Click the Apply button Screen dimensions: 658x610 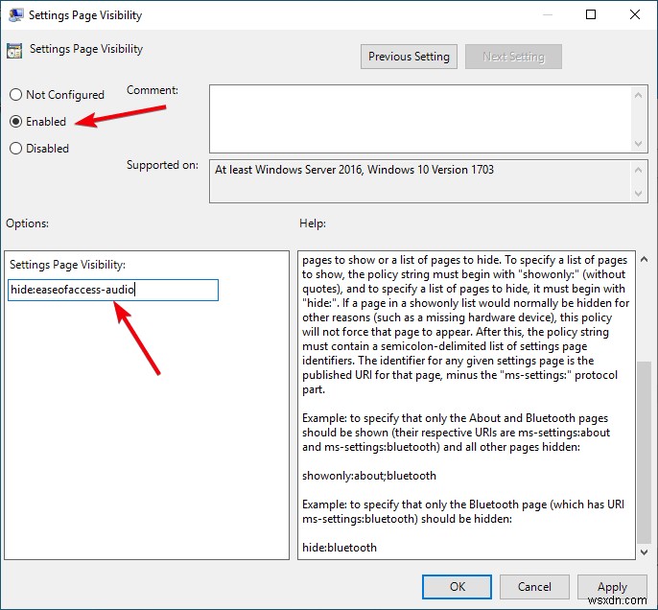(612, 587)
